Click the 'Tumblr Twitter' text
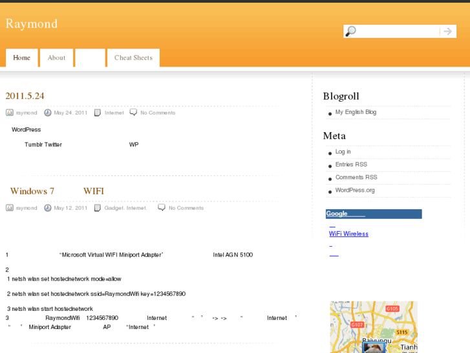This screenshot has width=470, height=353. pyautogui.click(x=43, y=144)
